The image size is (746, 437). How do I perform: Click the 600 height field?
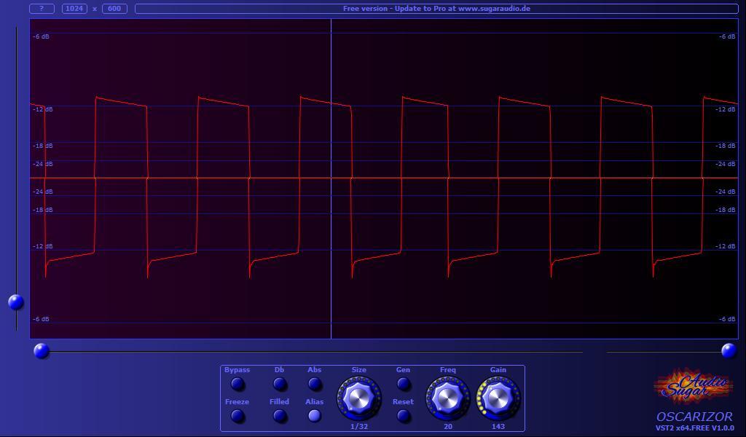point(114,9)
